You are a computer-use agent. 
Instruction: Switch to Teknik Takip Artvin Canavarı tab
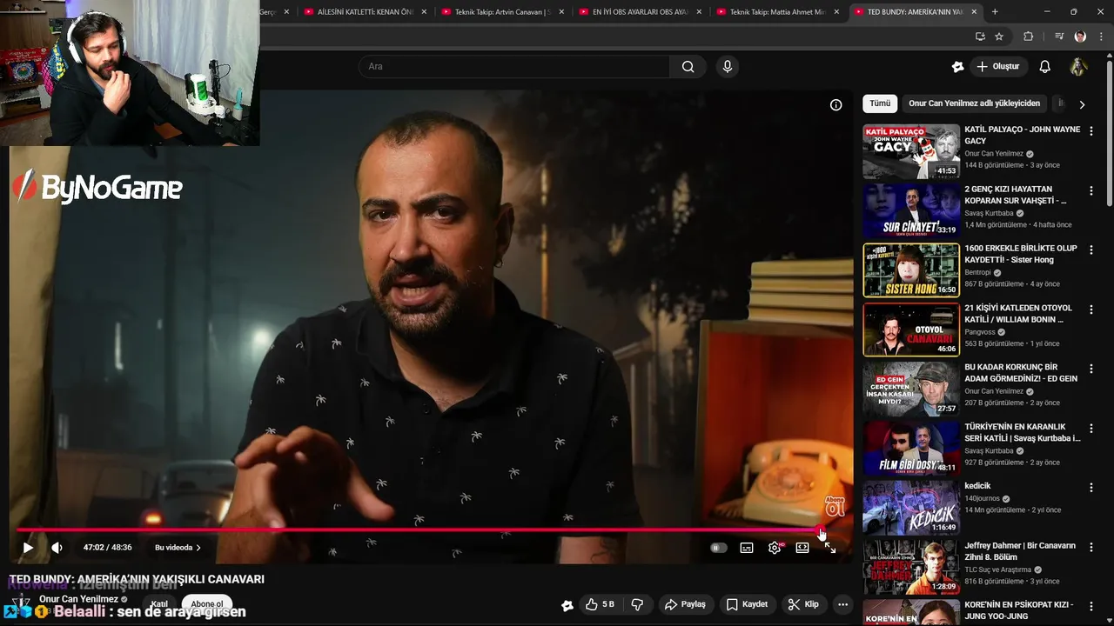[x=502, y=12]
